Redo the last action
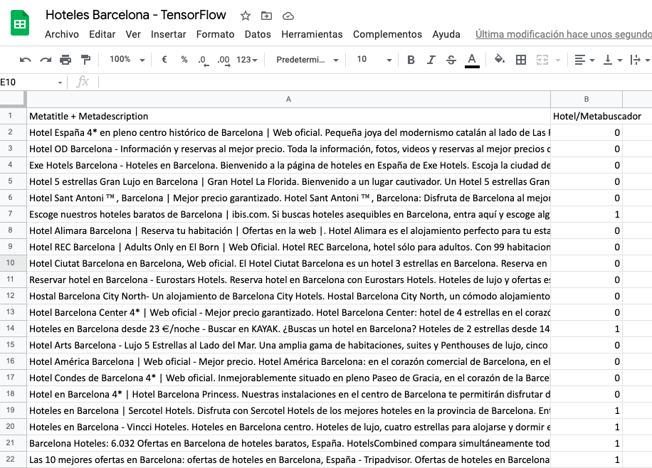 tap(46, 60)
